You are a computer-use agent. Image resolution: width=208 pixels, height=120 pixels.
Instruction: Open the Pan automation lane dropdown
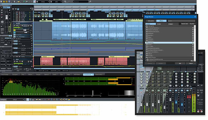pyautogui.click(x=32, y=41)
